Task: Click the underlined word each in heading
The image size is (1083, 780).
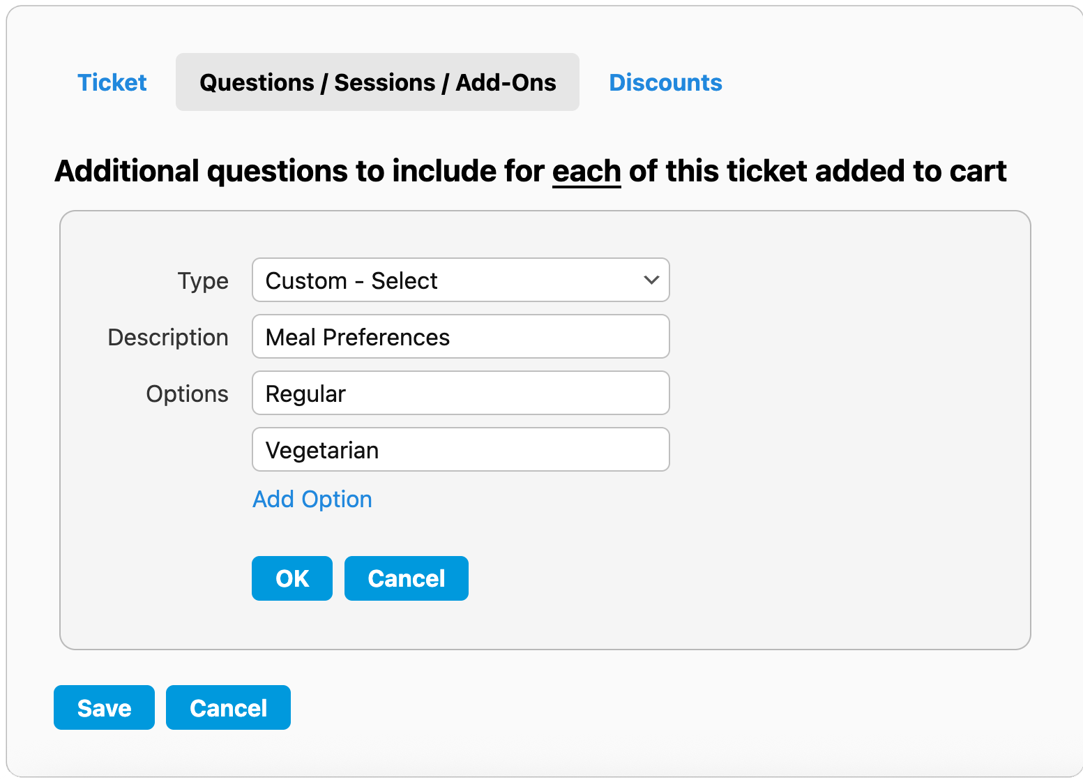Action: pyautogui.click(x=586, y=171)
